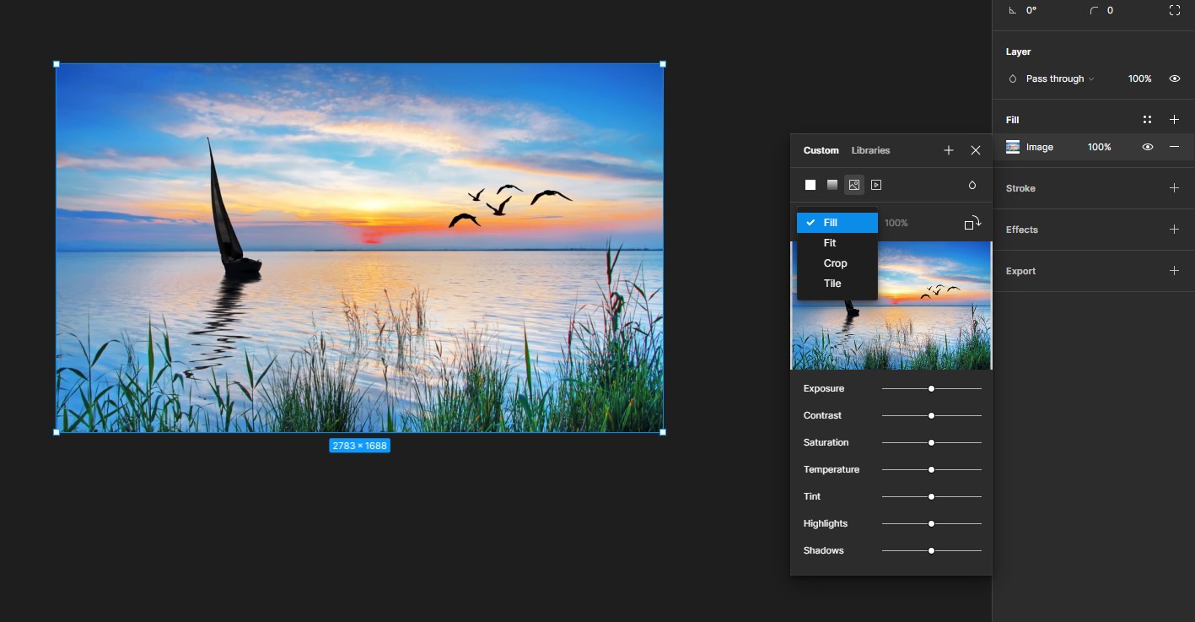1195x622 pixels.
Task: Click the Exposure slider handle
Action: click(x=931, y=389)
